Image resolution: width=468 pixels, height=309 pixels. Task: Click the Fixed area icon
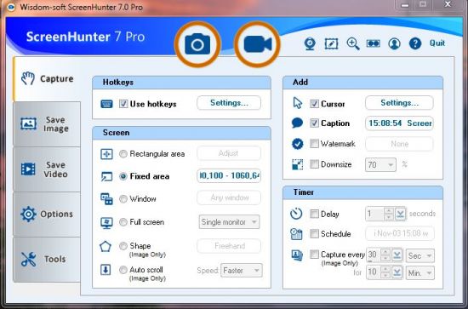pyautogui.click(x=106, y=176)
